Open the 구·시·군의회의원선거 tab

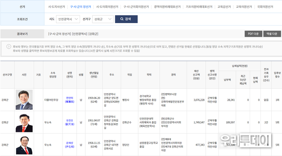click(136, 7)
